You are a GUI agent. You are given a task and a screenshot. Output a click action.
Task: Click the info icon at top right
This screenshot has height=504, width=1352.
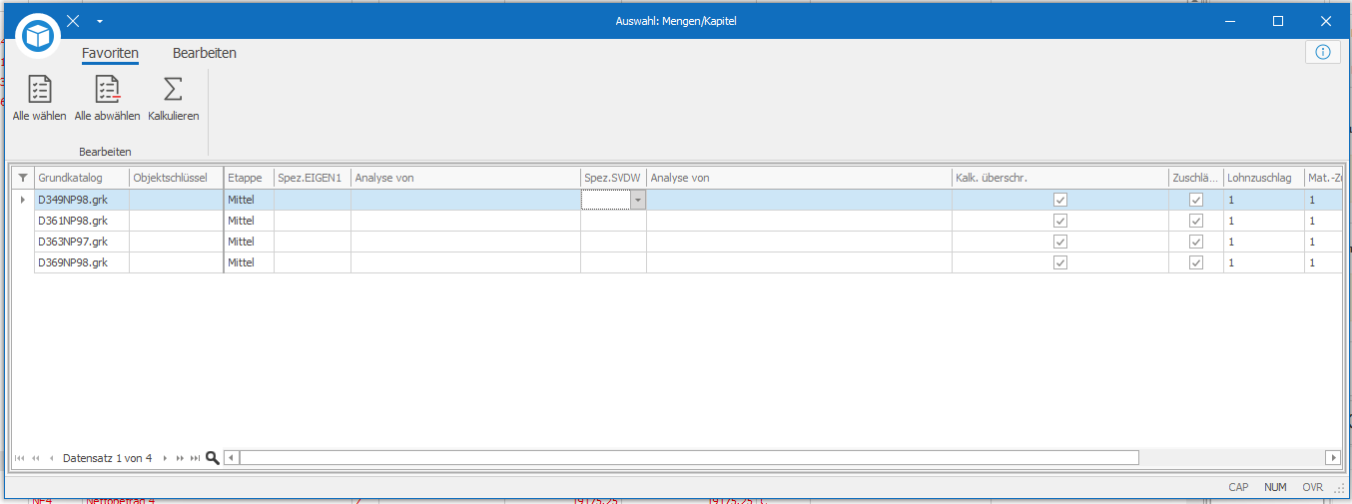[1322, 52]
